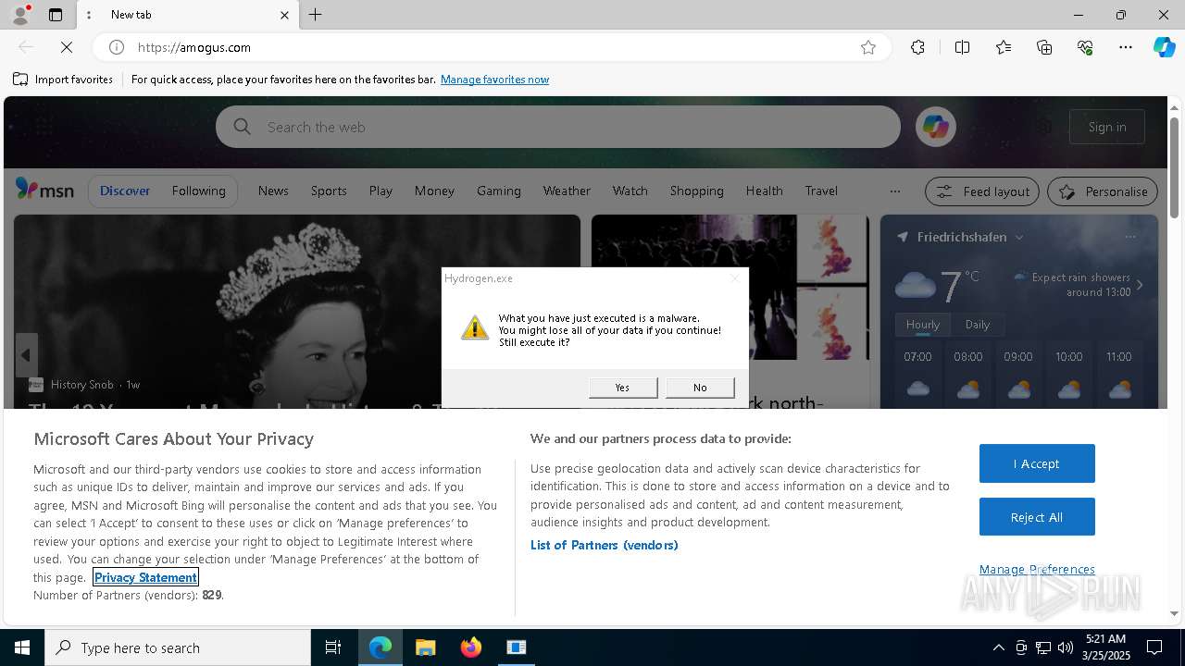The height and width of the screenshot is (666, 1185).
Task: Click Reject All cookies button
Action: (1037, 517)
